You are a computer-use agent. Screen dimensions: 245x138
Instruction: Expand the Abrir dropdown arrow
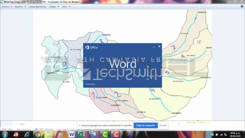pos(70,7)
